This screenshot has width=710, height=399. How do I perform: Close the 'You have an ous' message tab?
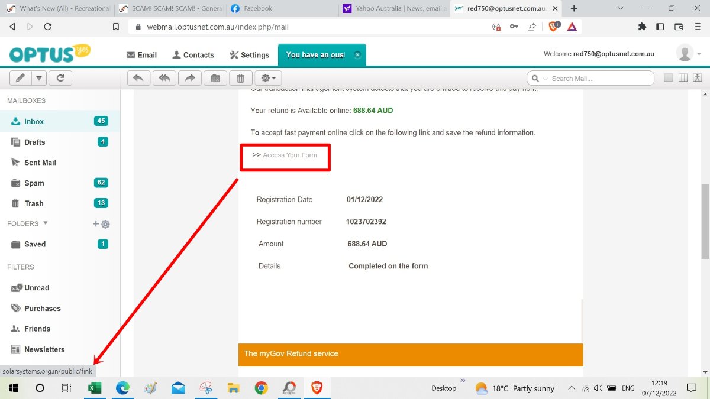[357, 55]
